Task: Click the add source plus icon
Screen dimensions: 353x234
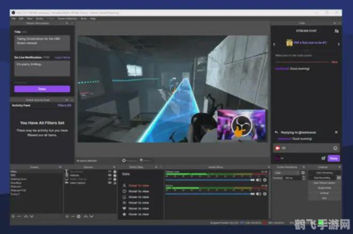Action: [67, 216]
